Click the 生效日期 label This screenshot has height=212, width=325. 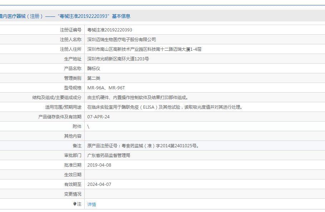click(73, 175)
